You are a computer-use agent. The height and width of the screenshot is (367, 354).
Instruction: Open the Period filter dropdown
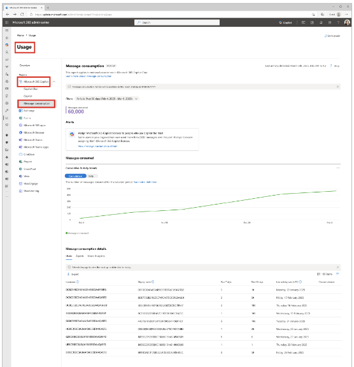(x=107, y=99)
